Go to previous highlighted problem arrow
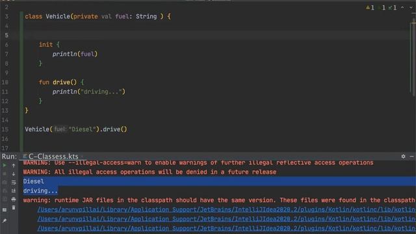 [403, 8]
